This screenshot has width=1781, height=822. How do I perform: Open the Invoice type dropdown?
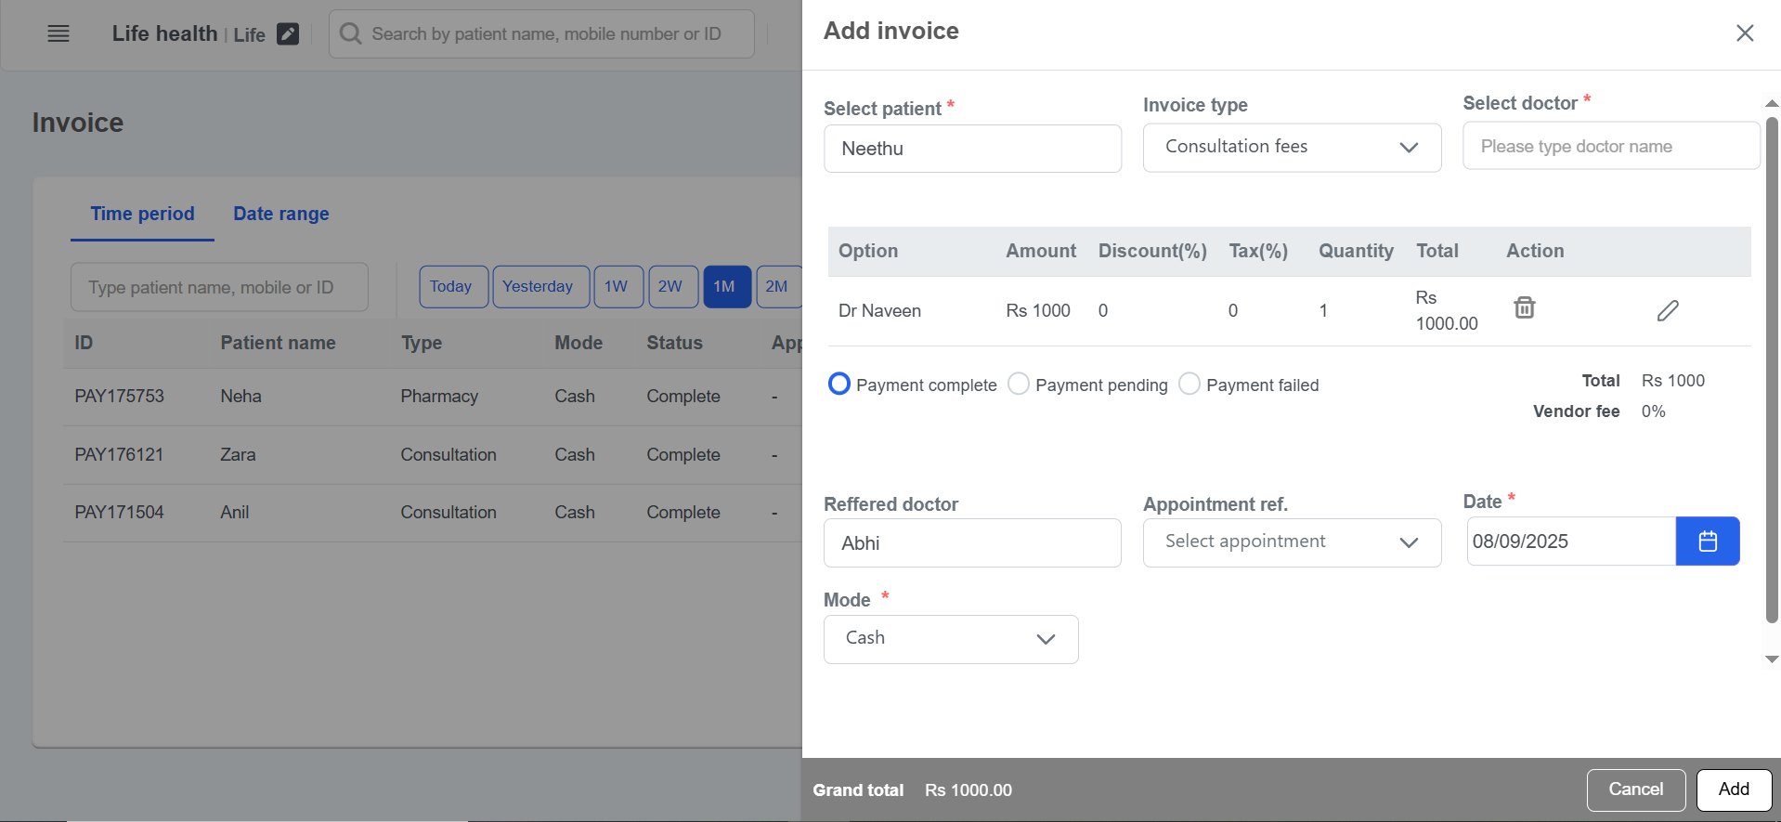pyautogui.click(x=1292, y=148)
